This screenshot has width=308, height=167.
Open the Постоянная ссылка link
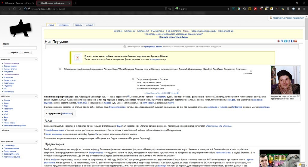coord(12,157)
